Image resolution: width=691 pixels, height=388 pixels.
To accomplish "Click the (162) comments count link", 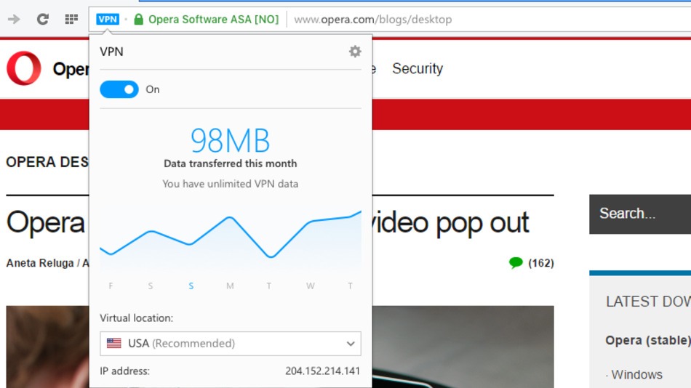I will [540, 263].
